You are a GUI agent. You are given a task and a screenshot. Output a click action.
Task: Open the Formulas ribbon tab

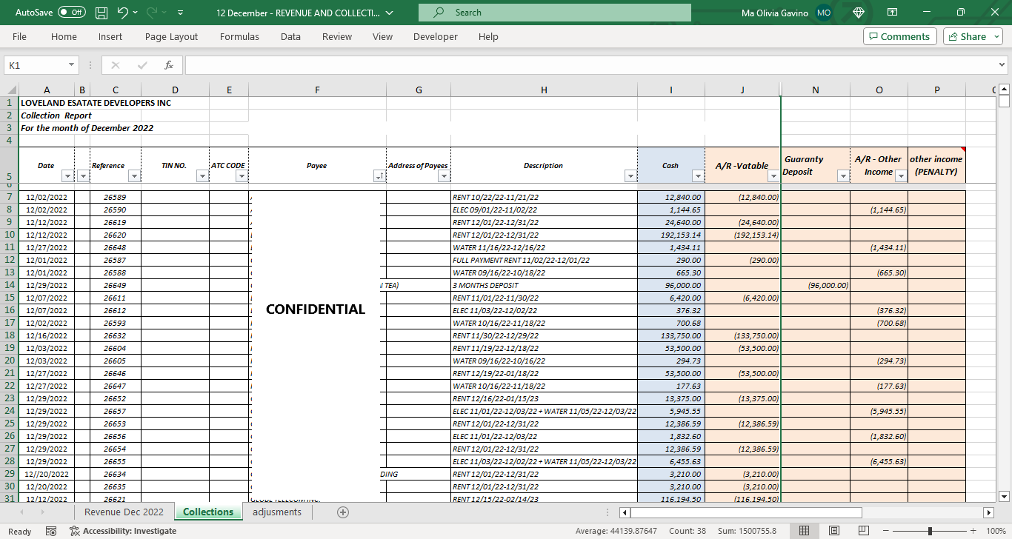[239, 36]
